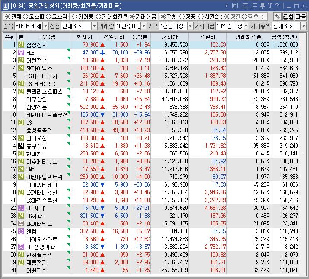Select the 알테오젠 stock name
The height and width of the screenshot is (279, 309).
click(x=37, y=138)
